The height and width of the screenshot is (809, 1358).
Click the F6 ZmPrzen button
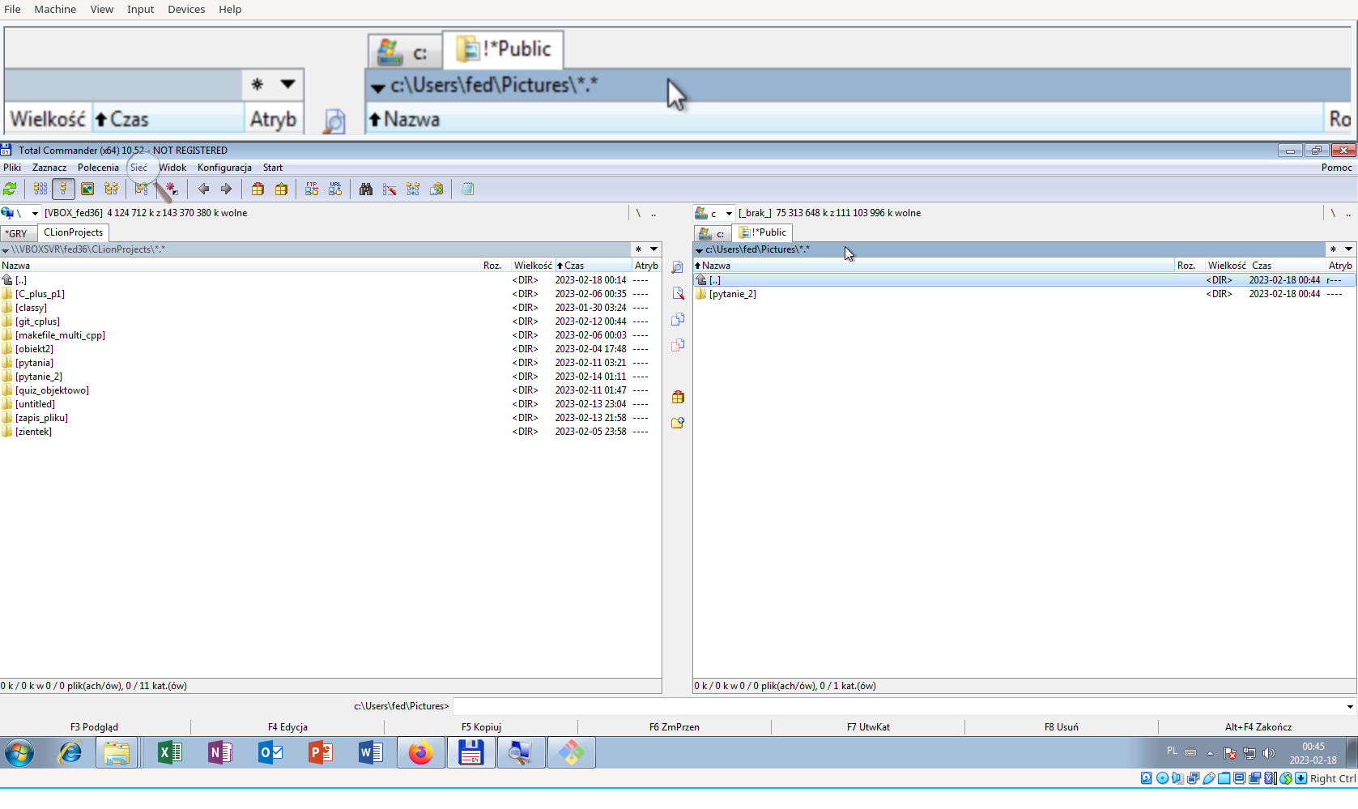pyautogui.click(x=674, y=727)
